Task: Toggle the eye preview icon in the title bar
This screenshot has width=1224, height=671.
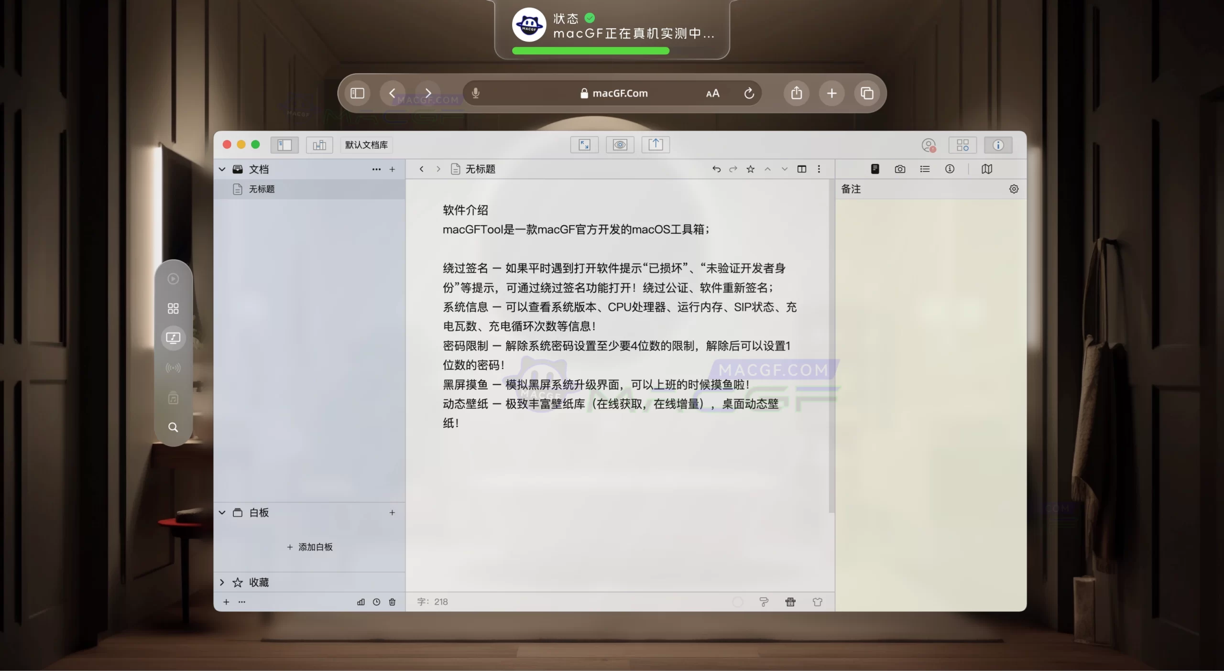Action: (x=619, y=145)
